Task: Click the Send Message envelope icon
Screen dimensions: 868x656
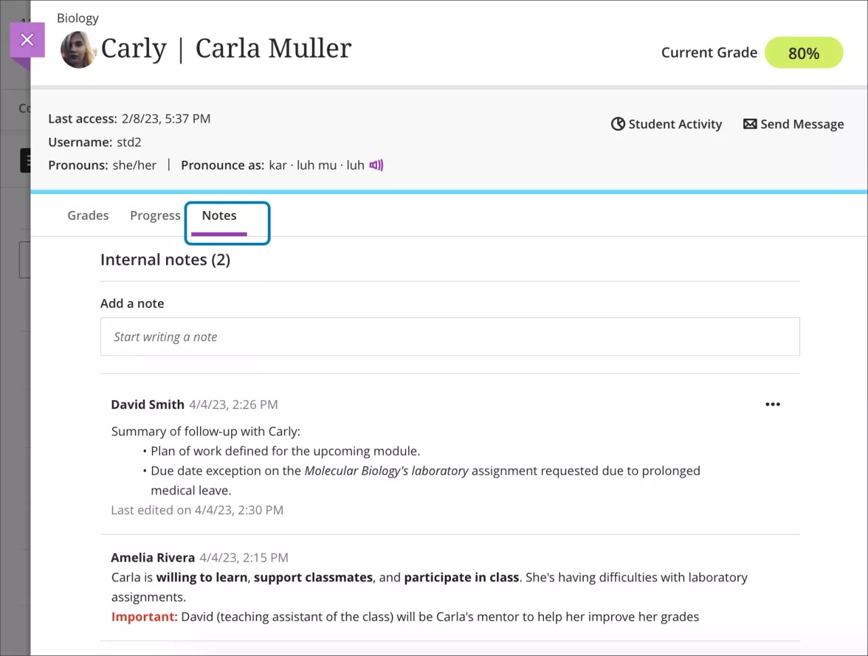Action: coord(750,124)
